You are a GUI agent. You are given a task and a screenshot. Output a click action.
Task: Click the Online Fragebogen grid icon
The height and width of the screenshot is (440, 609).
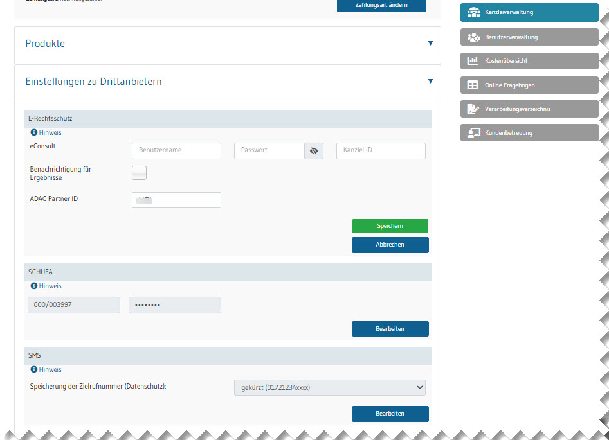click(472, 85)
